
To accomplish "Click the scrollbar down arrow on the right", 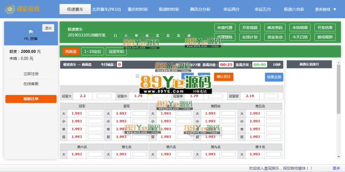I will click(x=339, y=157).
